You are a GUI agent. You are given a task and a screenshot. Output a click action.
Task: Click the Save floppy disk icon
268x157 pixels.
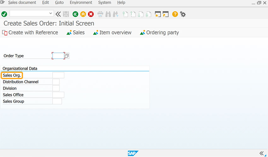66,14
